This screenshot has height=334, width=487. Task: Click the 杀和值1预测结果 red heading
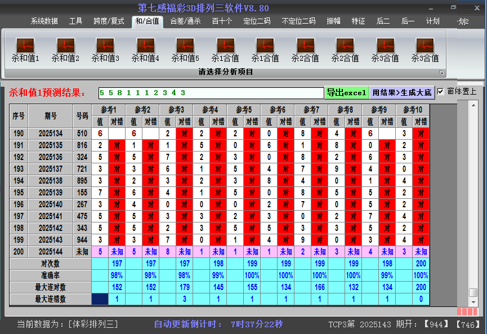point(47,92)
